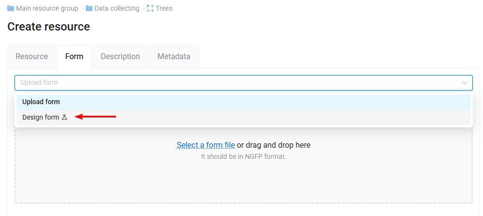The width and height of the screenshot is (483, 216).
Task: Open the Trees breadcrumb link
Action: pos(164,8)
